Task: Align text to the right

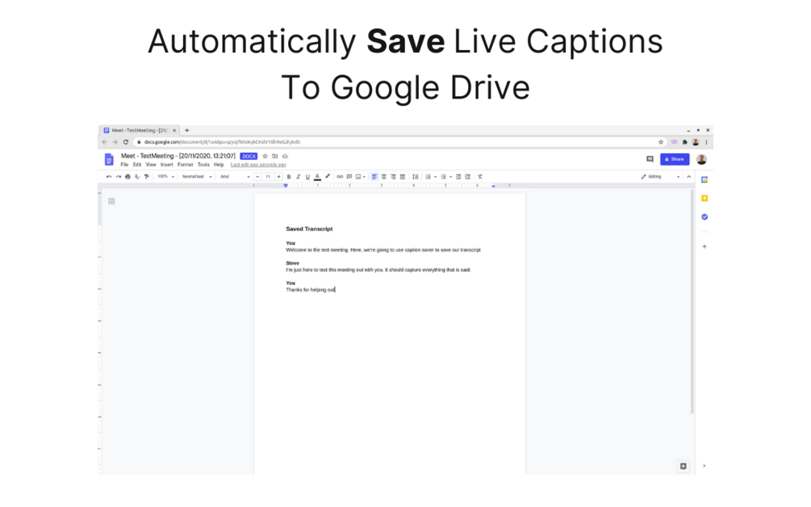Action: point(393,177)
